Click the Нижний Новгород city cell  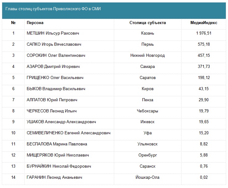tap(148, 56)
